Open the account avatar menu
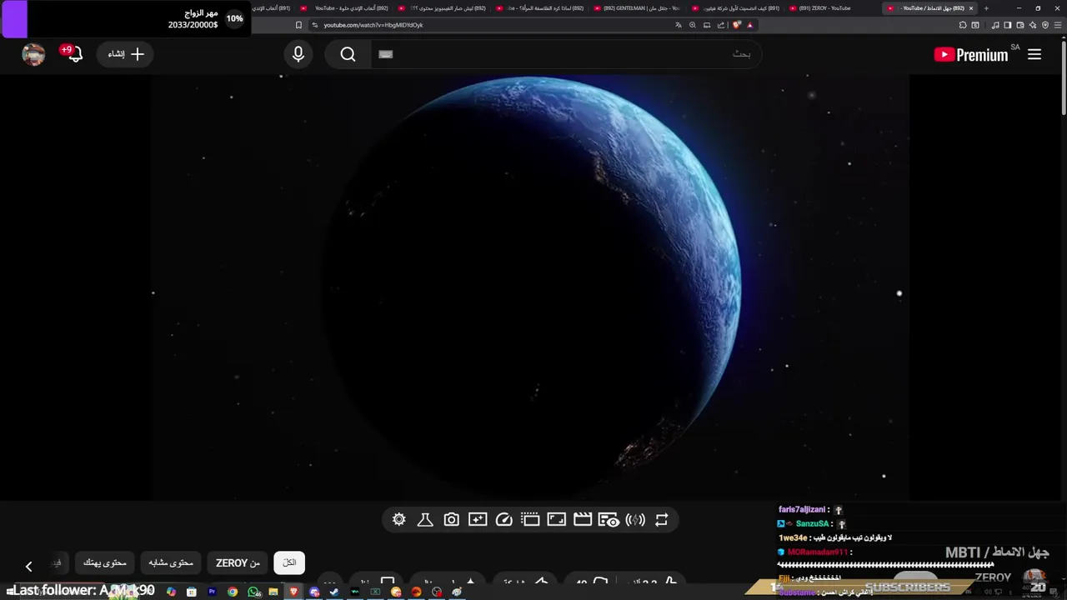The height and width of the screenshot is (600, 1067). [33, 54]
